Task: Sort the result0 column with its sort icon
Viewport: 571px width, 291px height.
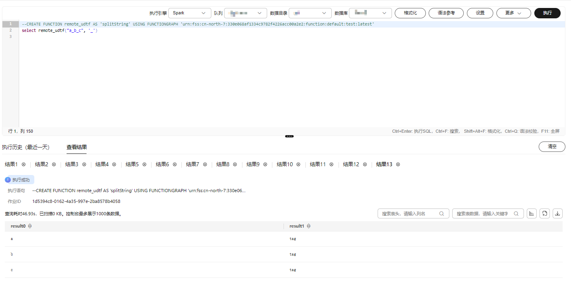Action: tap(30, 226)
